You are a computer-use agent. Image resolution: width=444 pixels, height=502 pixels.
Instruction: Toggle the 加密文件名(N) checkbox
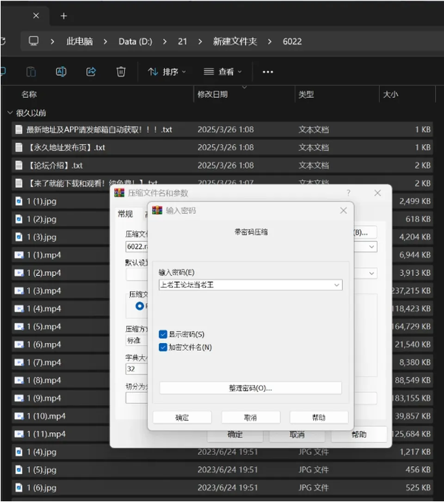pos(163,347)
